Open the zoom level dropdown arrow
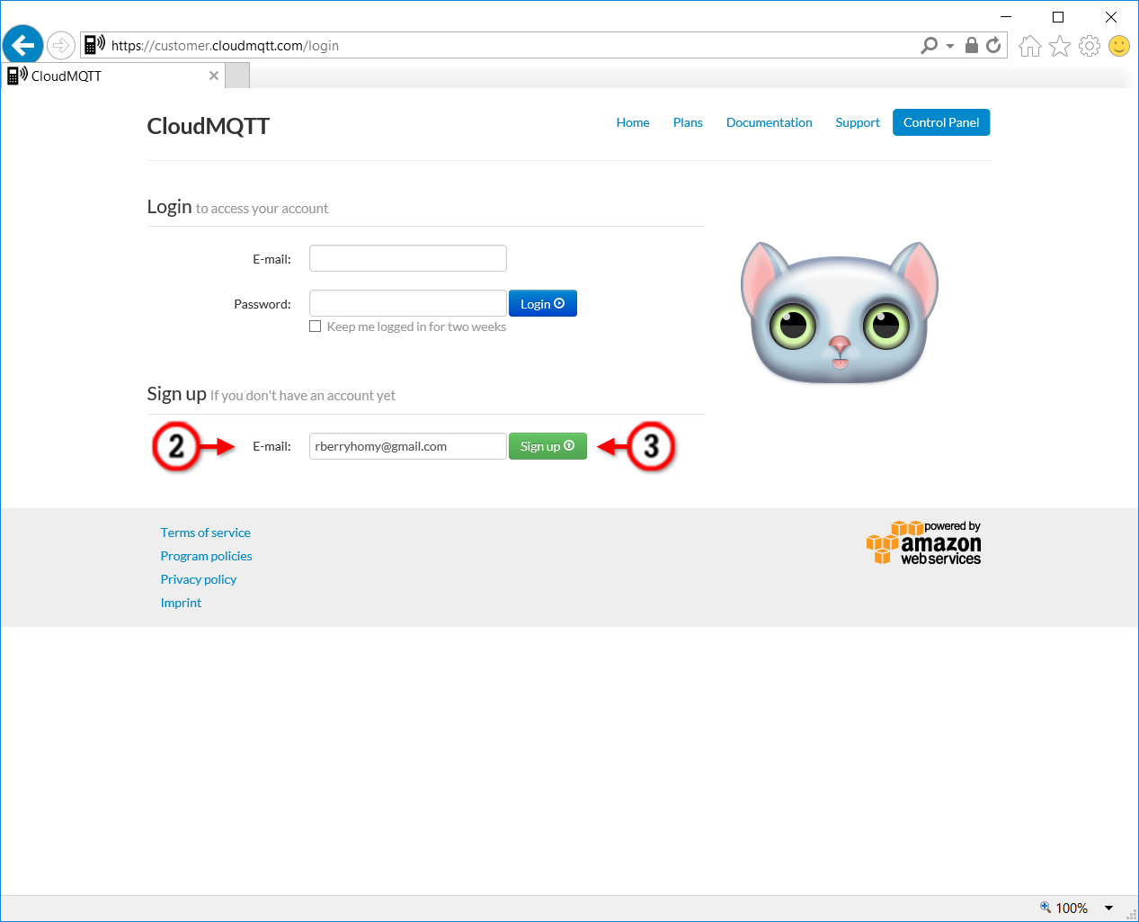 [1109, 909]
